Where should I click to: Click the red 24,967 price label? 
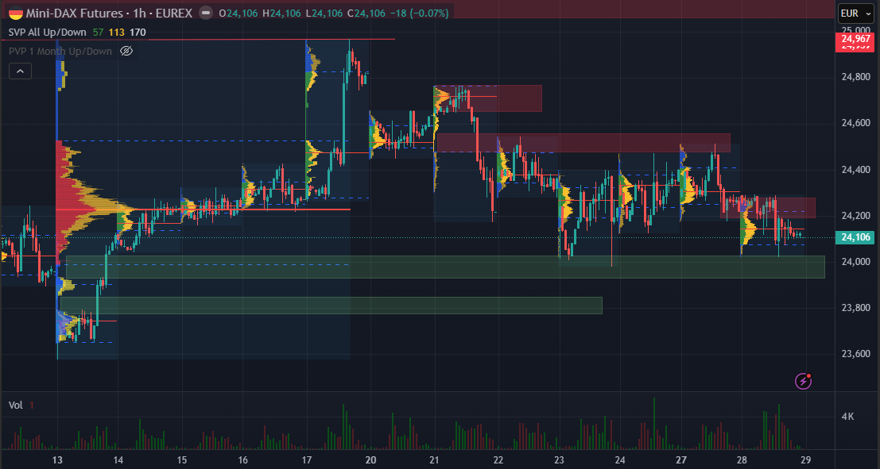click(x=856, y=39)
